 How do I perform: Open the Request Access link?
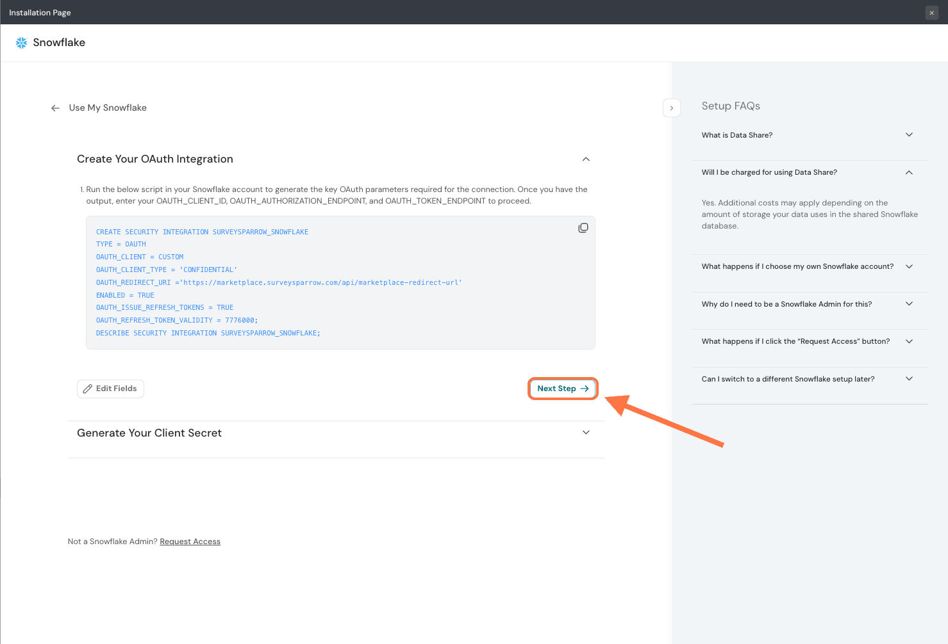[x=190, y=542]
